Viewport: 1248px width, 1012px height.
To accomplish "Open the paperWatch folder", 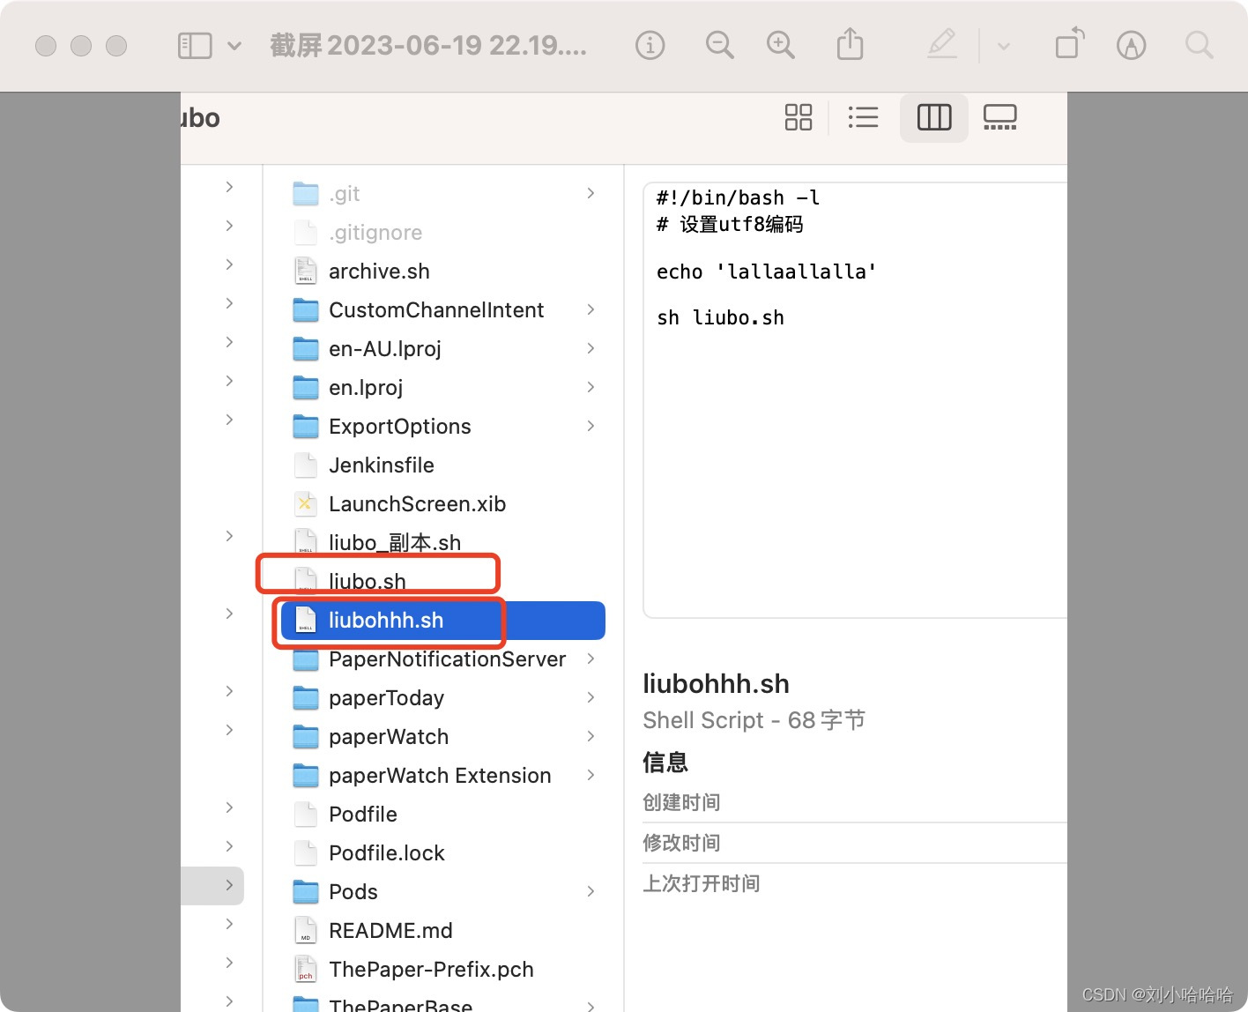I will [389, 737].
